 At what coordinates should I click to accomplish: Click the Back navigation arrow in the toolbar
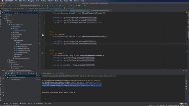[x=9, y=6]
